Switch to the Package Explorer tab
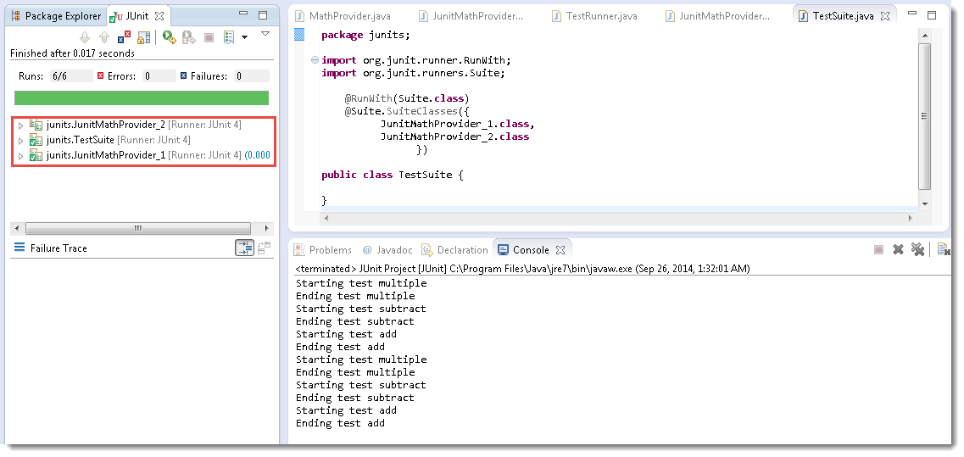 click(x=56, y=16)
